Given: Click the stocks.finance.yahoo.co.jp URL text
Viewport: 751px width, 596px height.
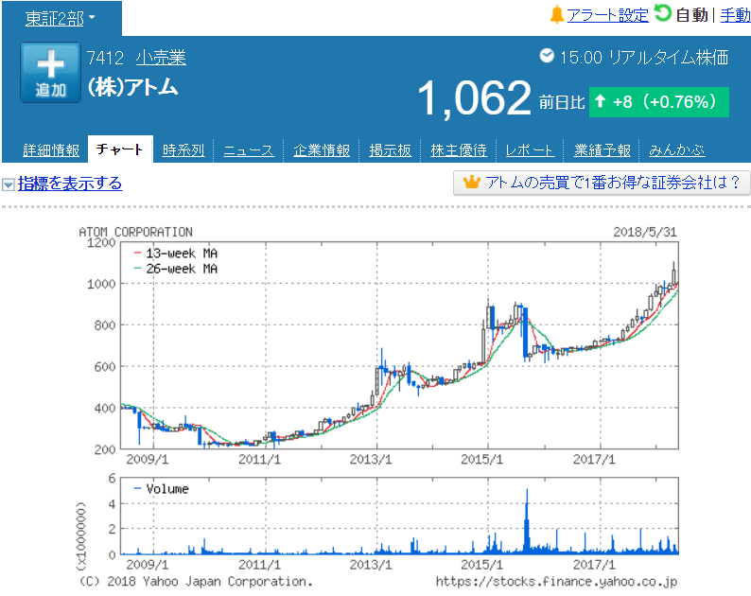Looking at the screenshot, I should pos(556,582).
